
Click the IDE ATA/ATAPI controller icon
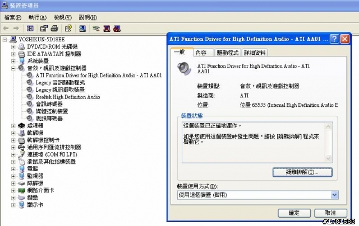(21, 54)
